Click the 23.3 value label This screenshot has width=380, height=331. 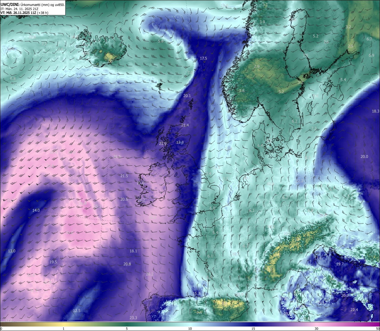pos(133,318)
